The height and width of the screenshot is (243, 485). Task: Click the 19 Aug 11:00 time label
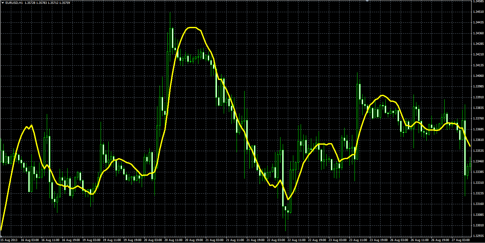[x=112, y=240]
